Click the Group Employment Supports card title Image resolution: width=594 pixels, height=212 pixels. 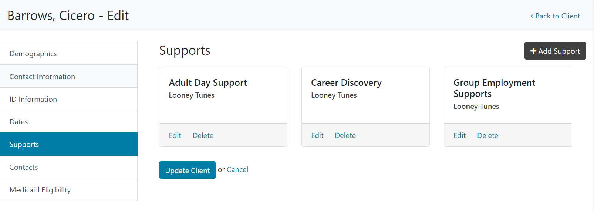494,88
